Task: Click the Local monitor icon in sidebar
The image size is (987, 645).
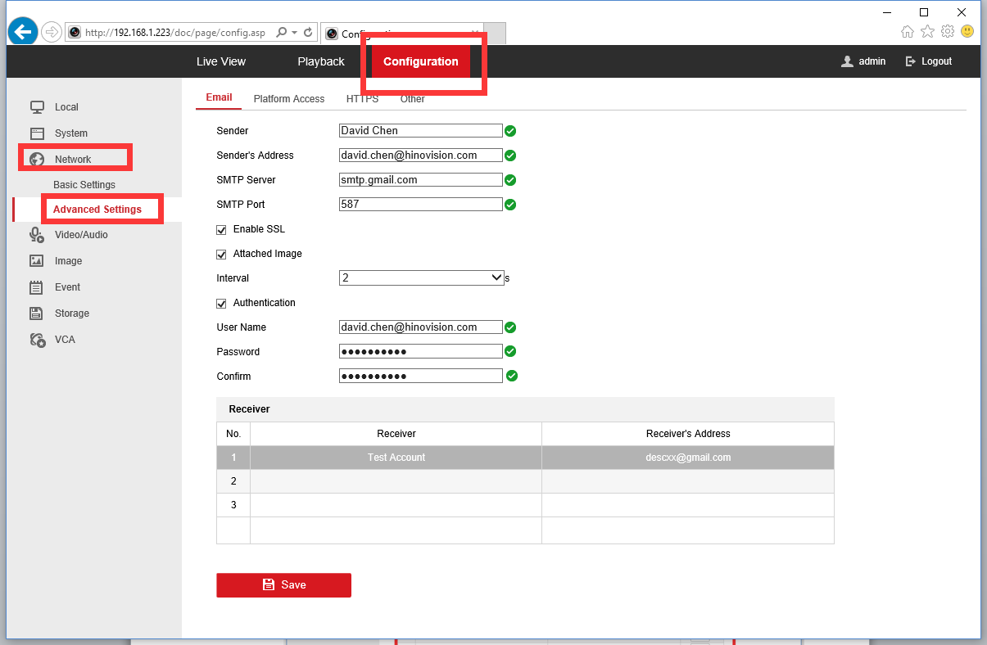Action: 37,107
